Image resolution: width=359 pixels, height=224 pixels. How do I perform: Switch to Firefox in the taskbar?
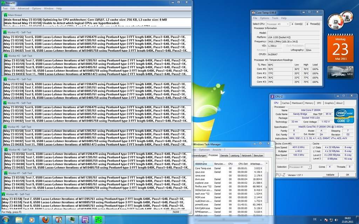(x=46, y=220)
